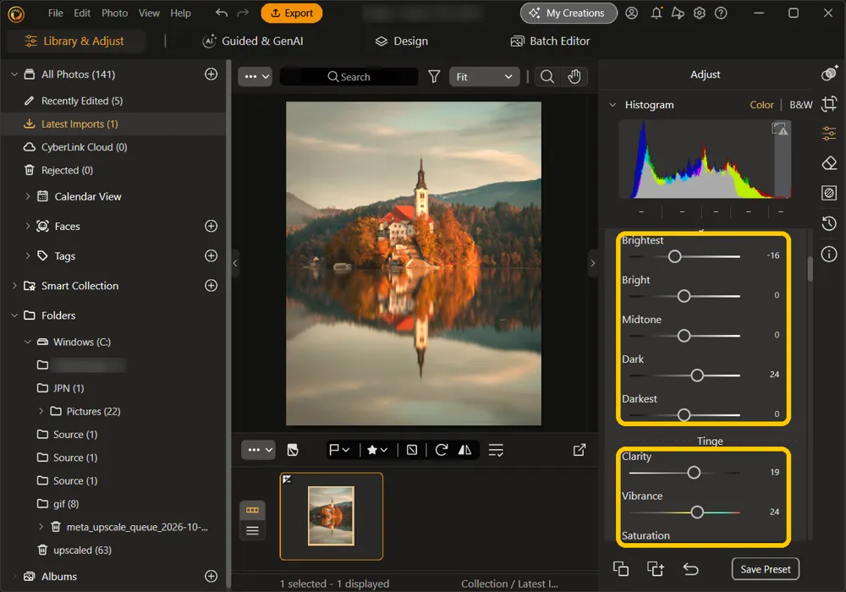Select the Eraser tool in right sidebar
The height and width of the screenshot is (592, 846).
coord(829,163)
